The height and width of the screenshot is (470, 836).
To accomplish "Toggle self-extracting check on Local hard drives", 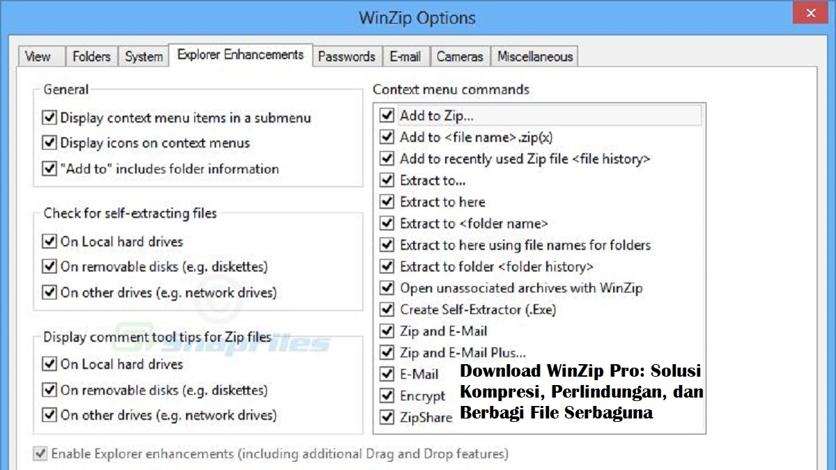I will click(x=49, y=241).
